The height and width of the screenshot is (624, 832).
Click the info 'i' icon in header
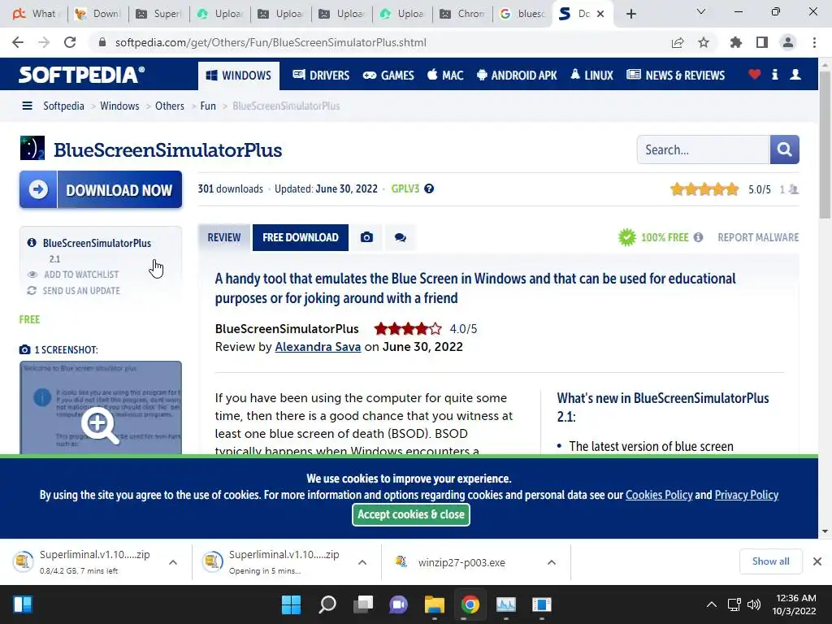pyautogui.click(x=774, y=74)
